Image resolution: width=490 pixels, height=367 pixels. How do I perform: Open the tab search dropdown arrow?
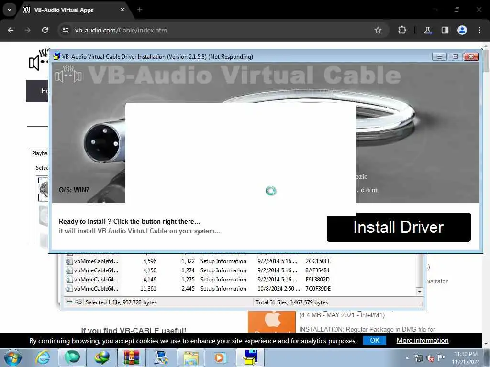[x=10, y=10]
